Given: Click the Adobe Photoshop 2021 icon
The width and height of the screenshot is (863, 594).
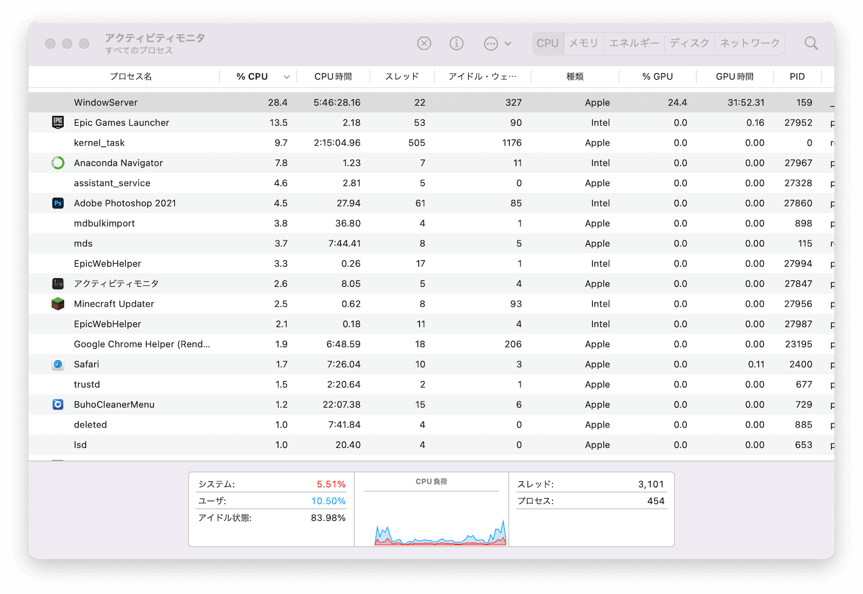Looking at the screenshot, I should 58,203.
